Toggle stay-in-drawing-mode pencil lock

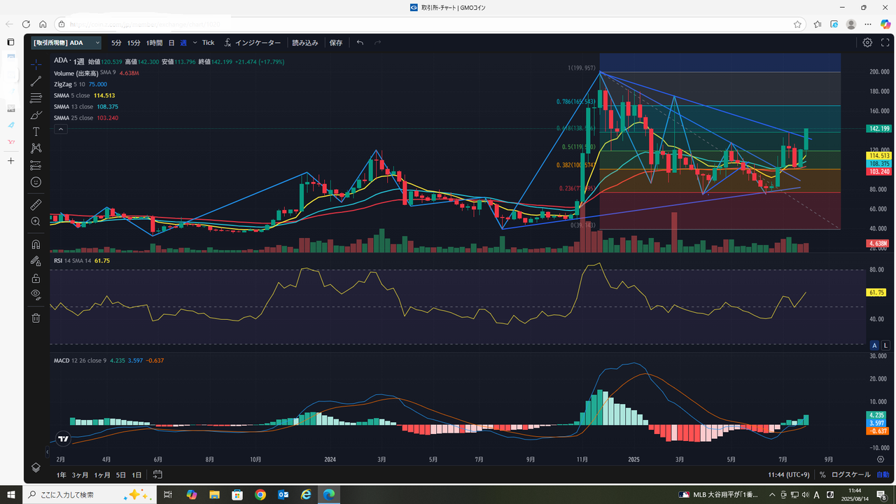[36, 261]
